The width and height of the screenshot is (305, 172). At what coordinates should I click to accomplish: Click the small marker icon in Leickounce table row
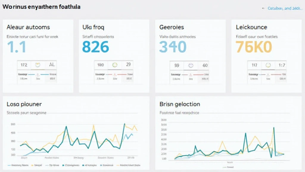pyautogui.click(x=268, y=74)
